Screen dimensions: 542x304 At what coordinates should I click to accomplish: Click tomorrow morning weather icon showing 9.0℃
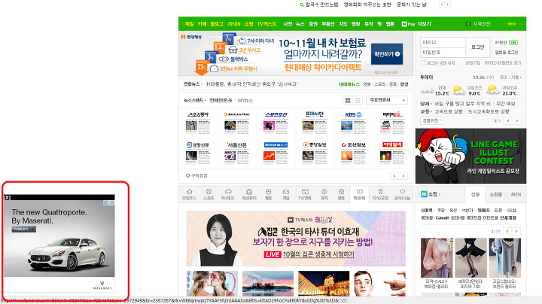tap(459, 90)
